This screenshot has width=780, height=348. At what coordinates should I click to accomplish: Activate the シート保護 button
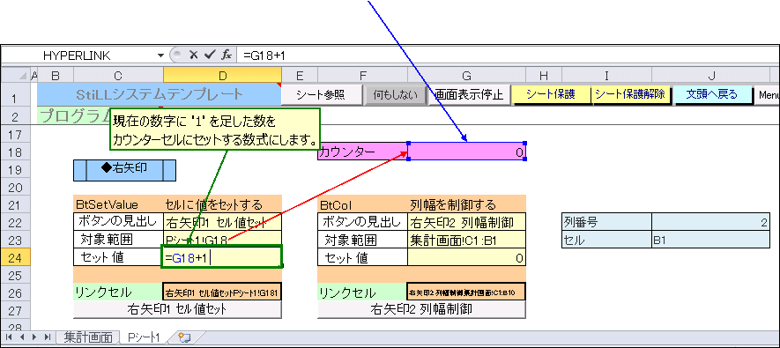click(x=551, y=94)
